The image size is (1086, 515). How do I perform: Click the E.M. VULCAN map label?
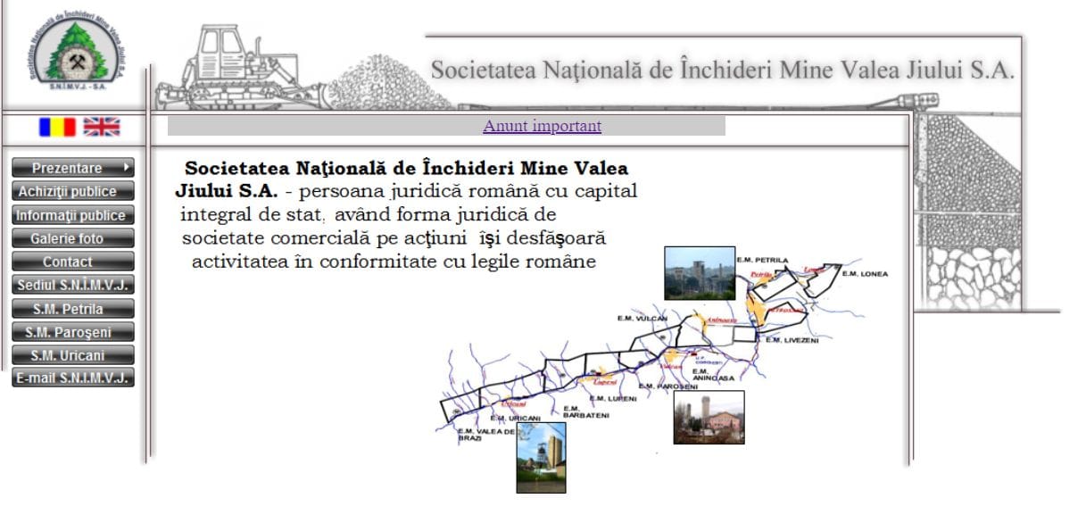[642, 318]
